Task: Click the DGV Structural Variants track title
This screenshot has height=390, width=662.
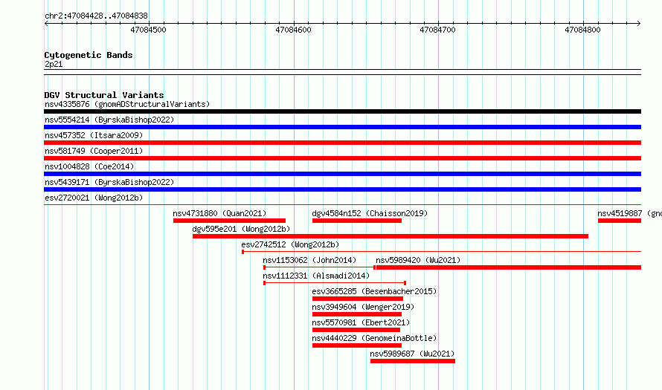Action: click(104, 95)
